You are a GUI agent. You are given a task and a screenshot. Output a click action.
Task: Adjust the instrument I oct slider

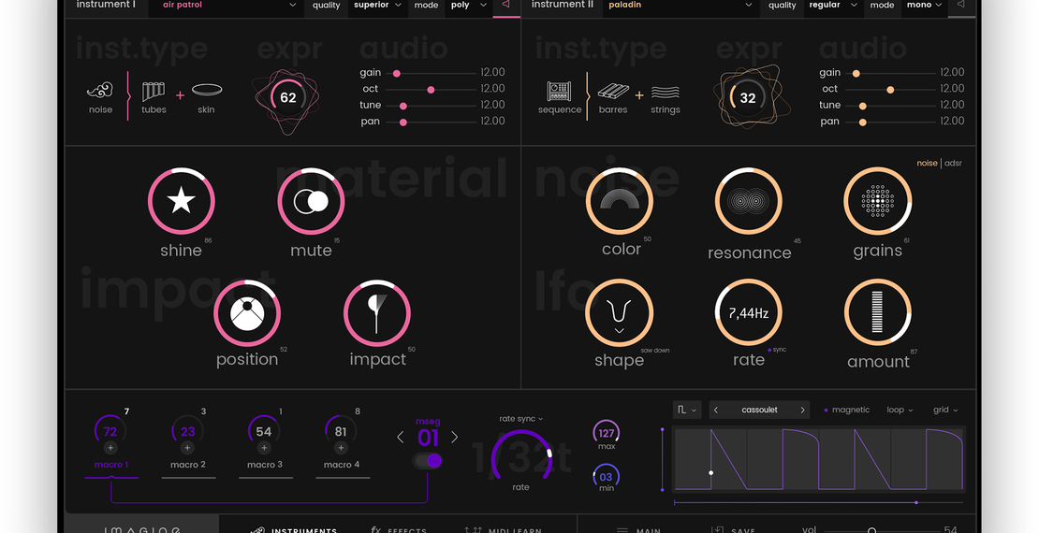(x=431, y=89)
